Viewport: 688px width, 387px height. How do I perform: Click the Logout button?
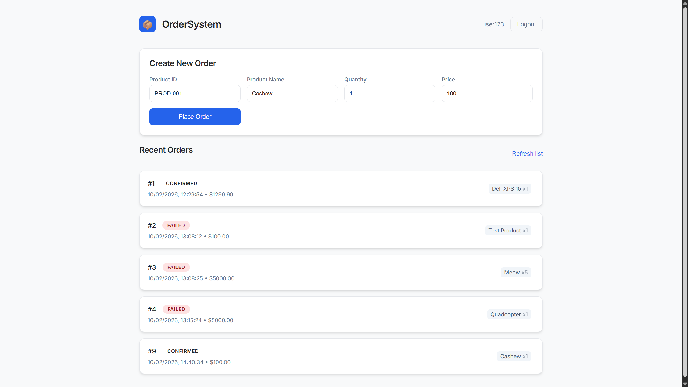pyautogui.click(x=526, y=24)
